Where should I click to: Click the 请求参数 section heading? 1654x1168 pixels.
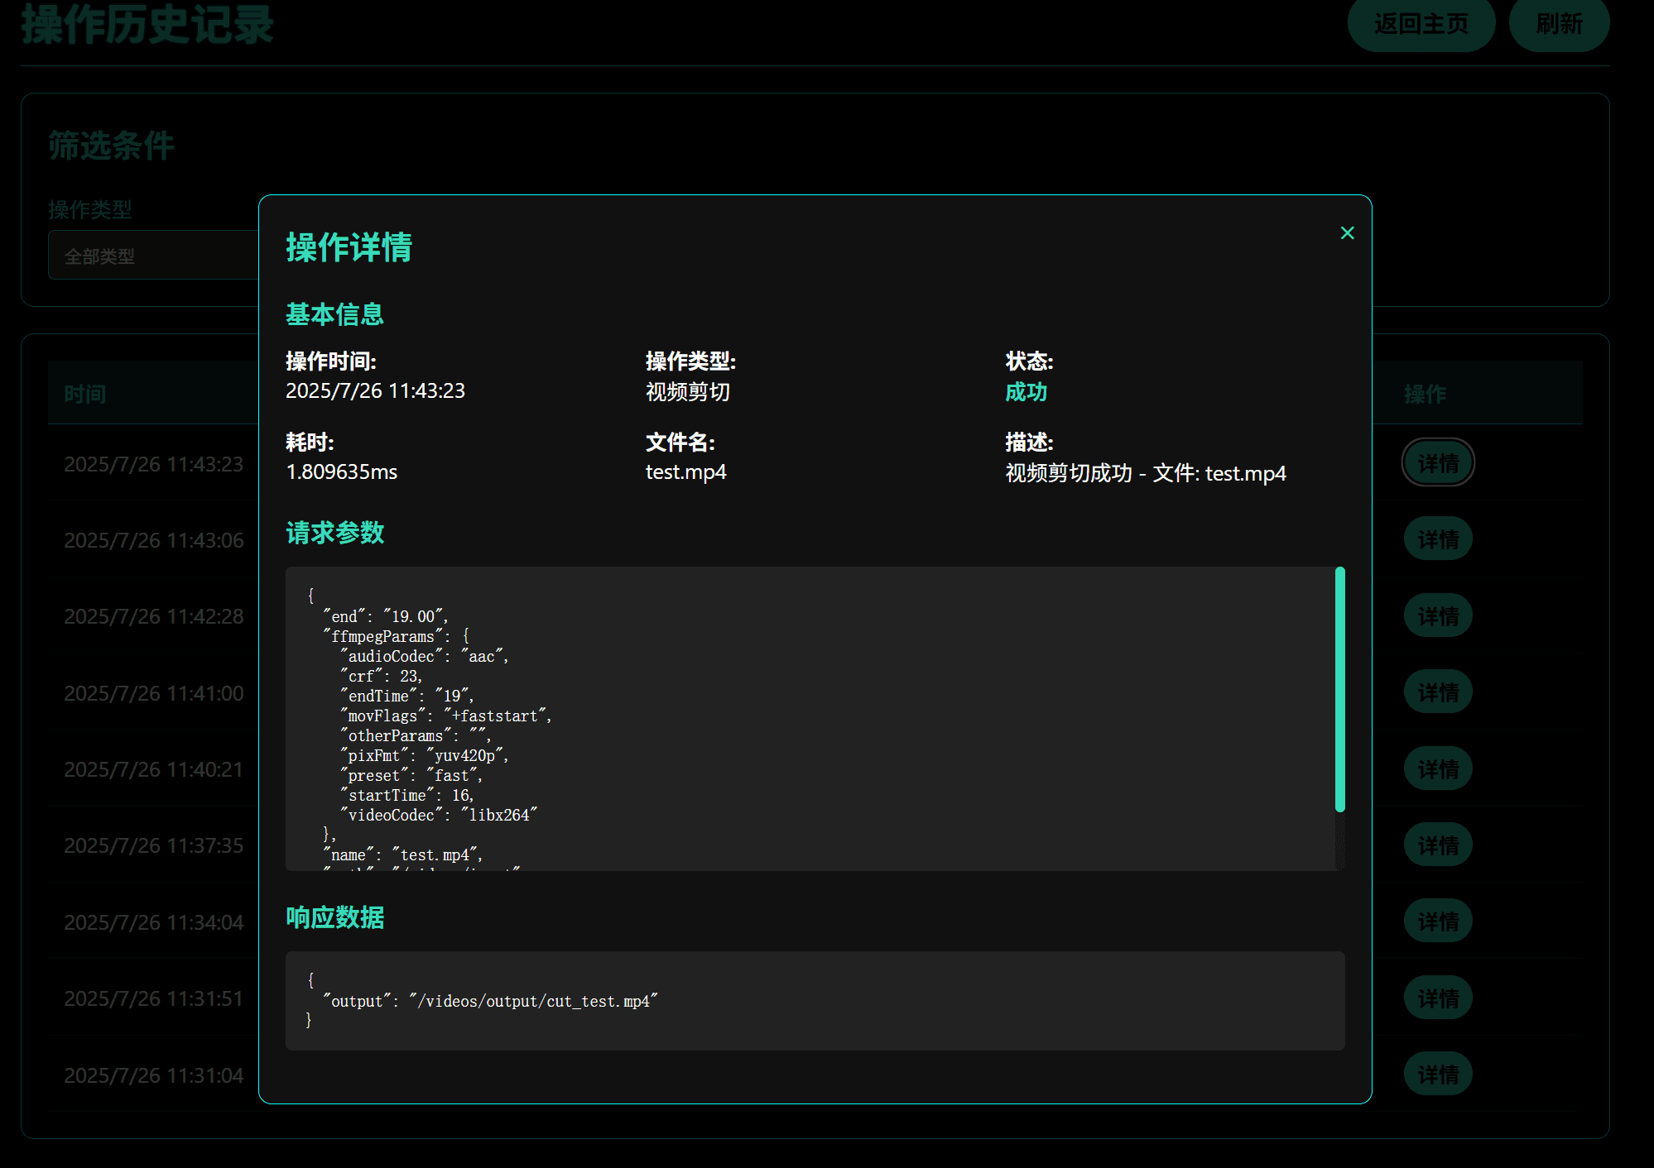pos(335,533)
